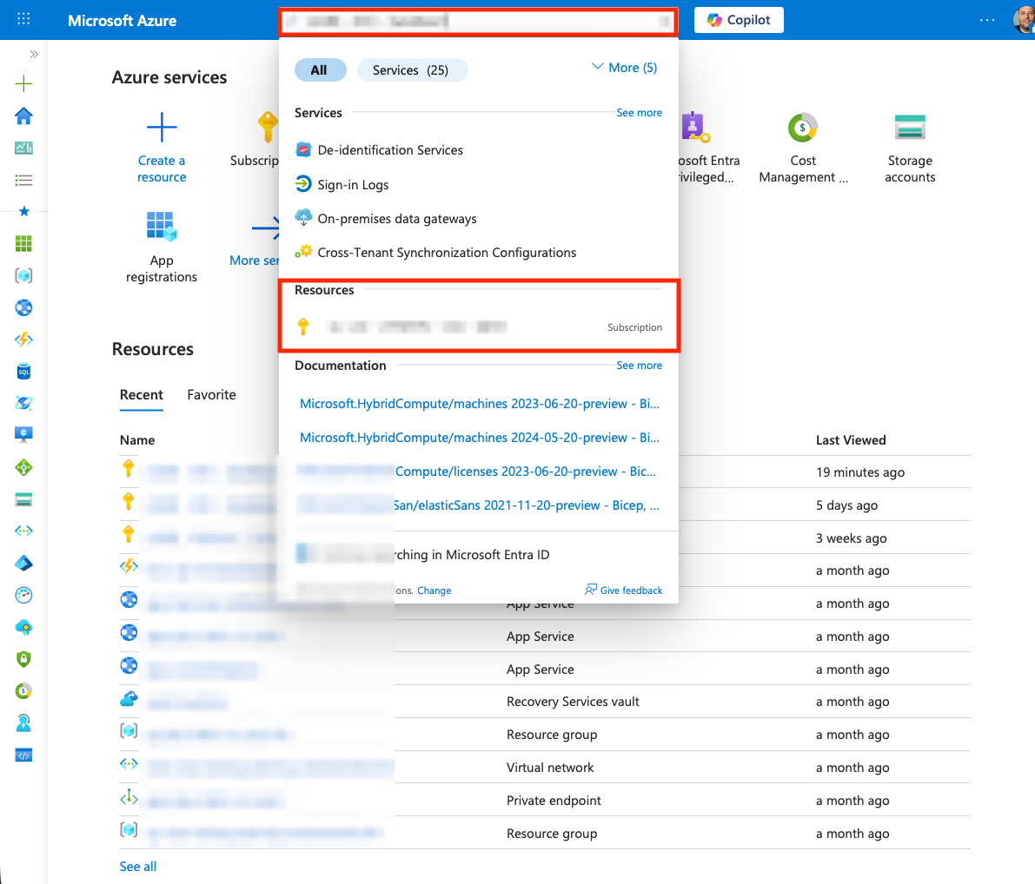This screenshot has height=884, width=1035.
Task: Switch to the Recent resources tab
Action: click(x=141, y=395)
